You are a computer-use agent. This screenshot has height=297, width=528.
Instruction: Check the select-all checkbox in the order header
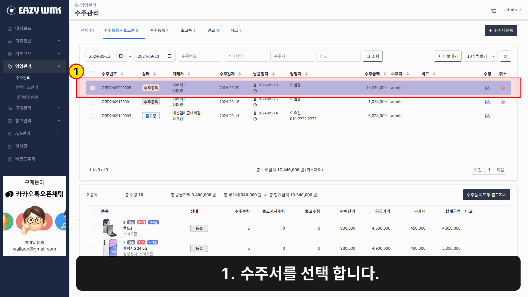click(93, 74)
